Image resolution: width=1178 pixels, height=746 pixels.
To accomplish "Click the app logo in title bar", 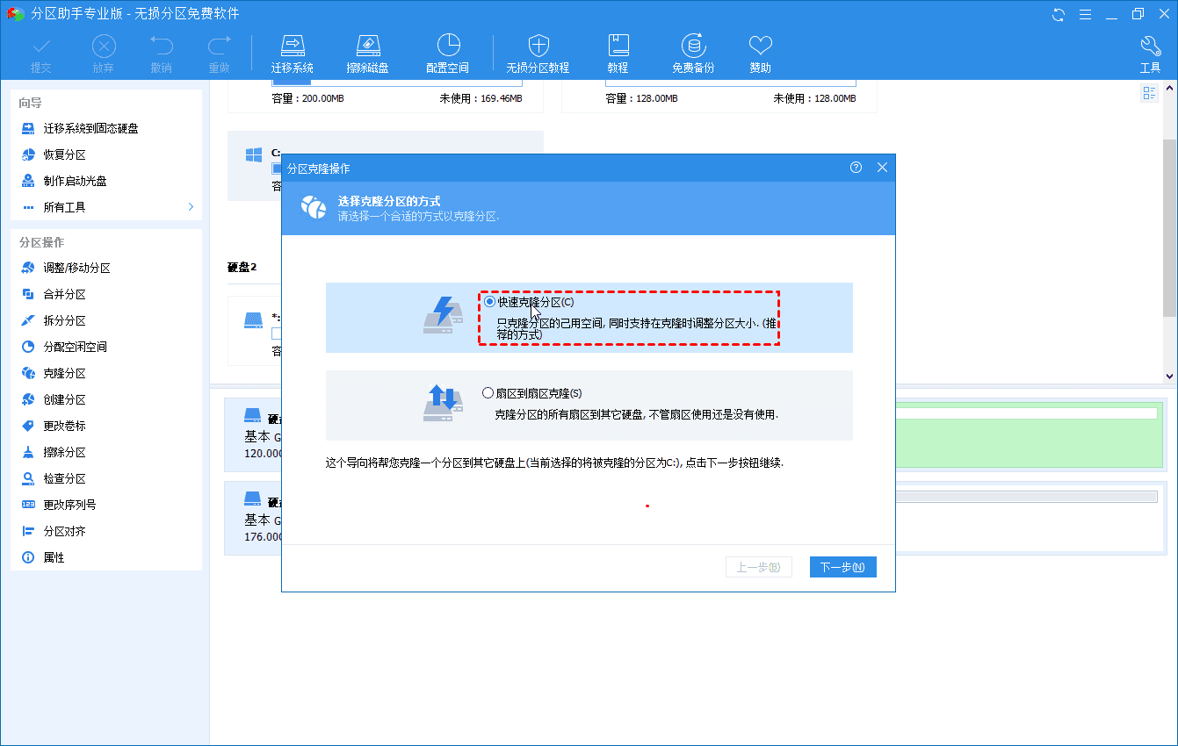I will click(x=15, y=14).
